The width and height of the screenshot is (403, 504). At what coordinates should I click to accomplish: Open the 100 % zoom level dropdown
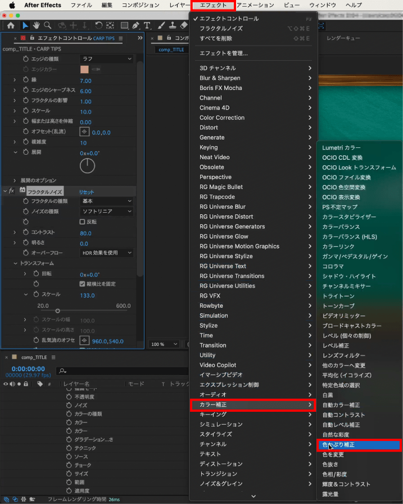coord(164,344)
